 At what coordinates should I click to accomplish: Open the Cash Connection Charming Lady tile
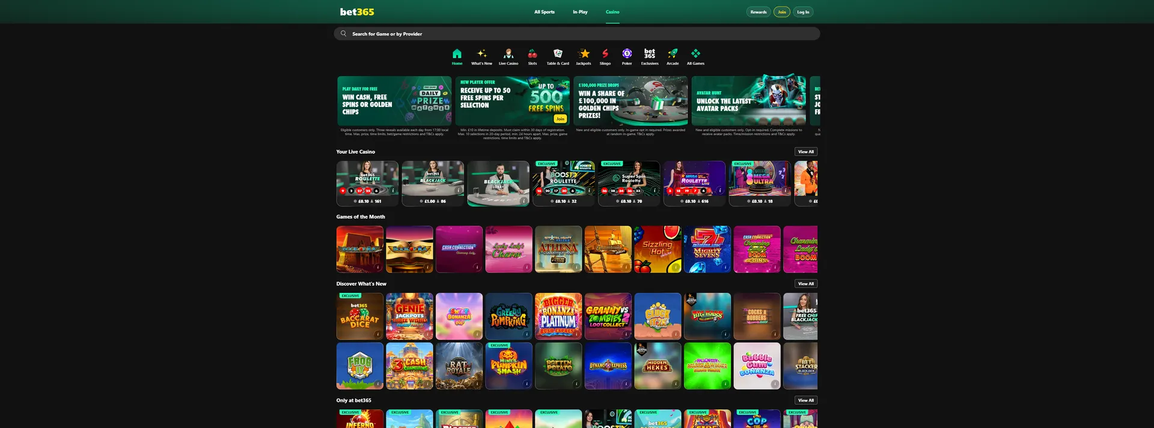459,249
